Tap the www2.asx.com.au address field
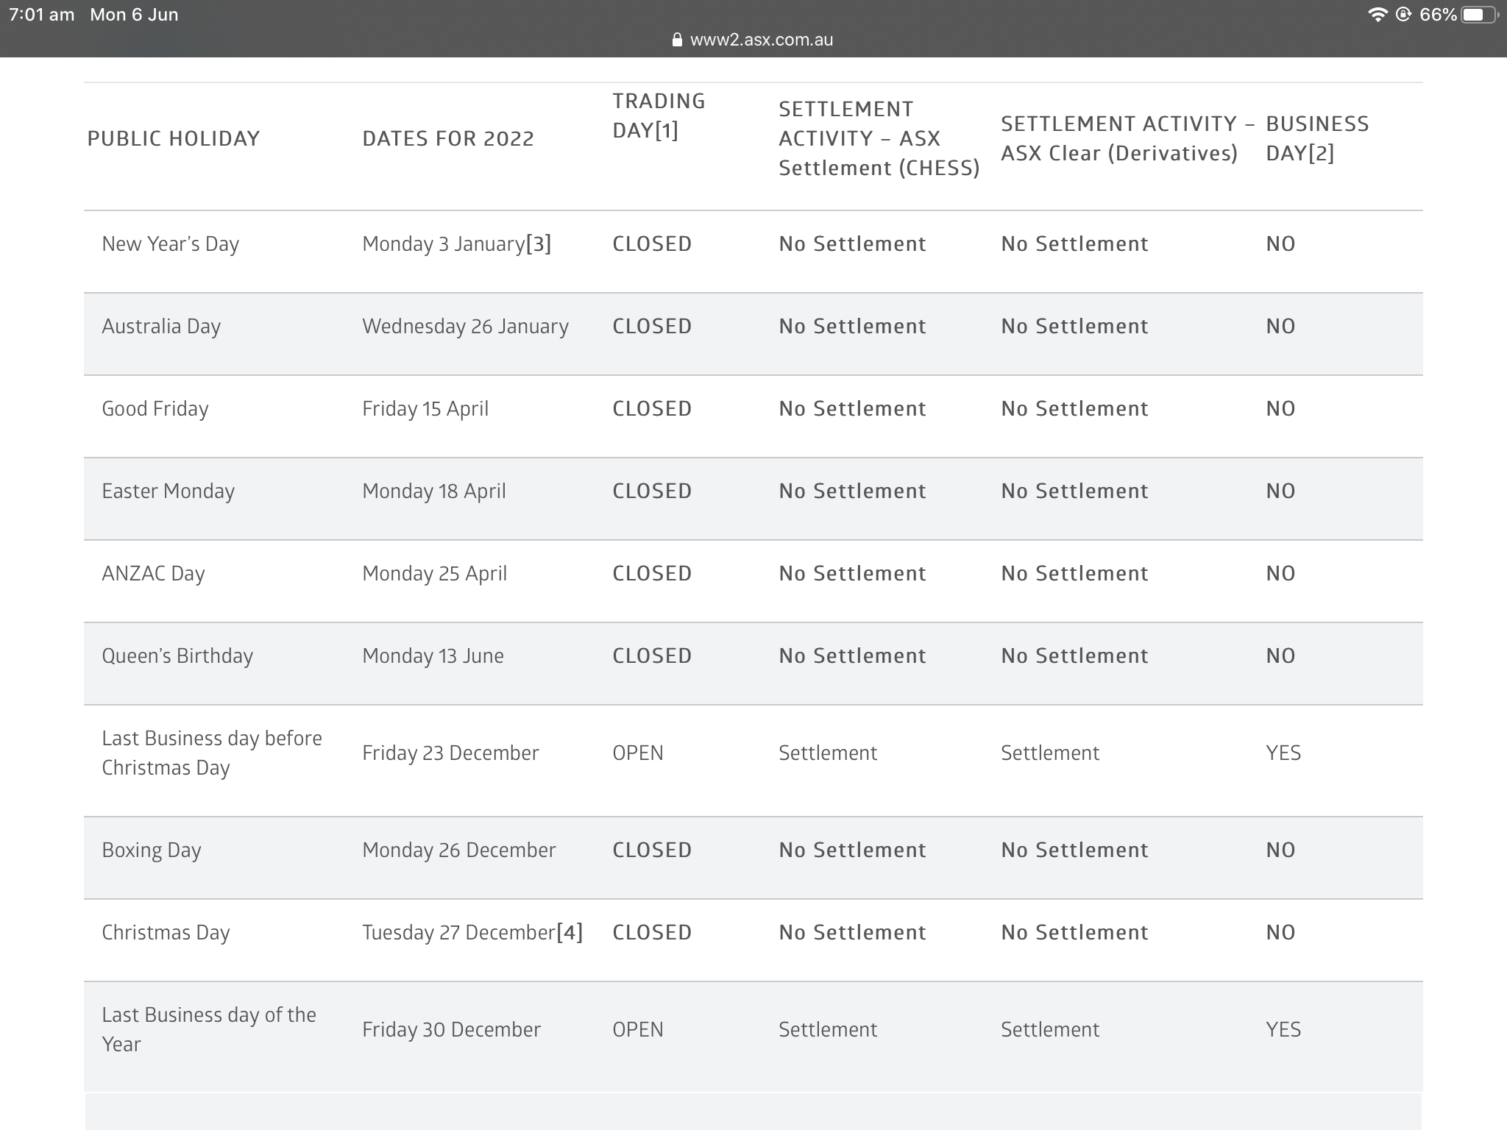Screen dimensions: 1507x1130 [x=761, y=40]
